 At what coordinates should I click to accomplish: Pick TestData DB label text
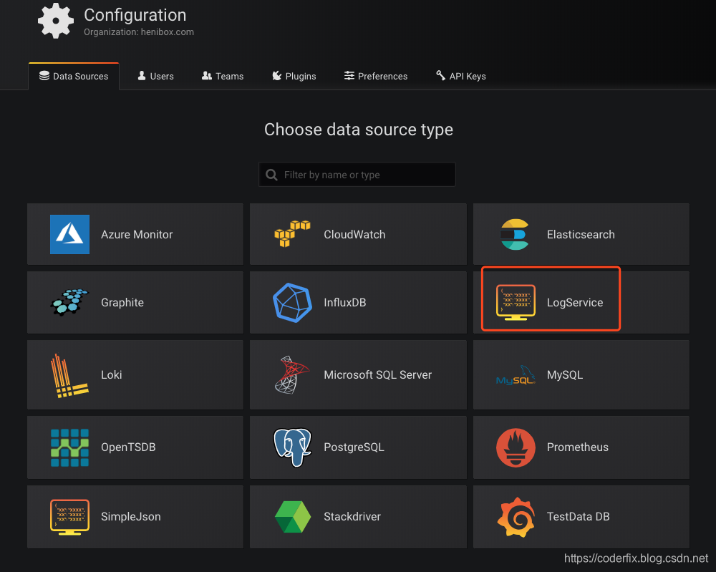[578, 516]
